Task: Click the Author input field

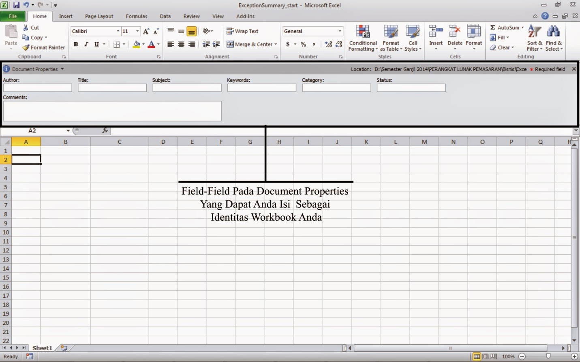Action: 37,87
